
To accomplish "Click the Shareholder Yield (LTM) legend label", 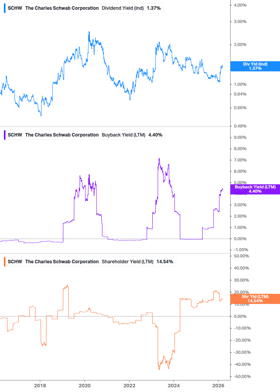I will [127, 262].
